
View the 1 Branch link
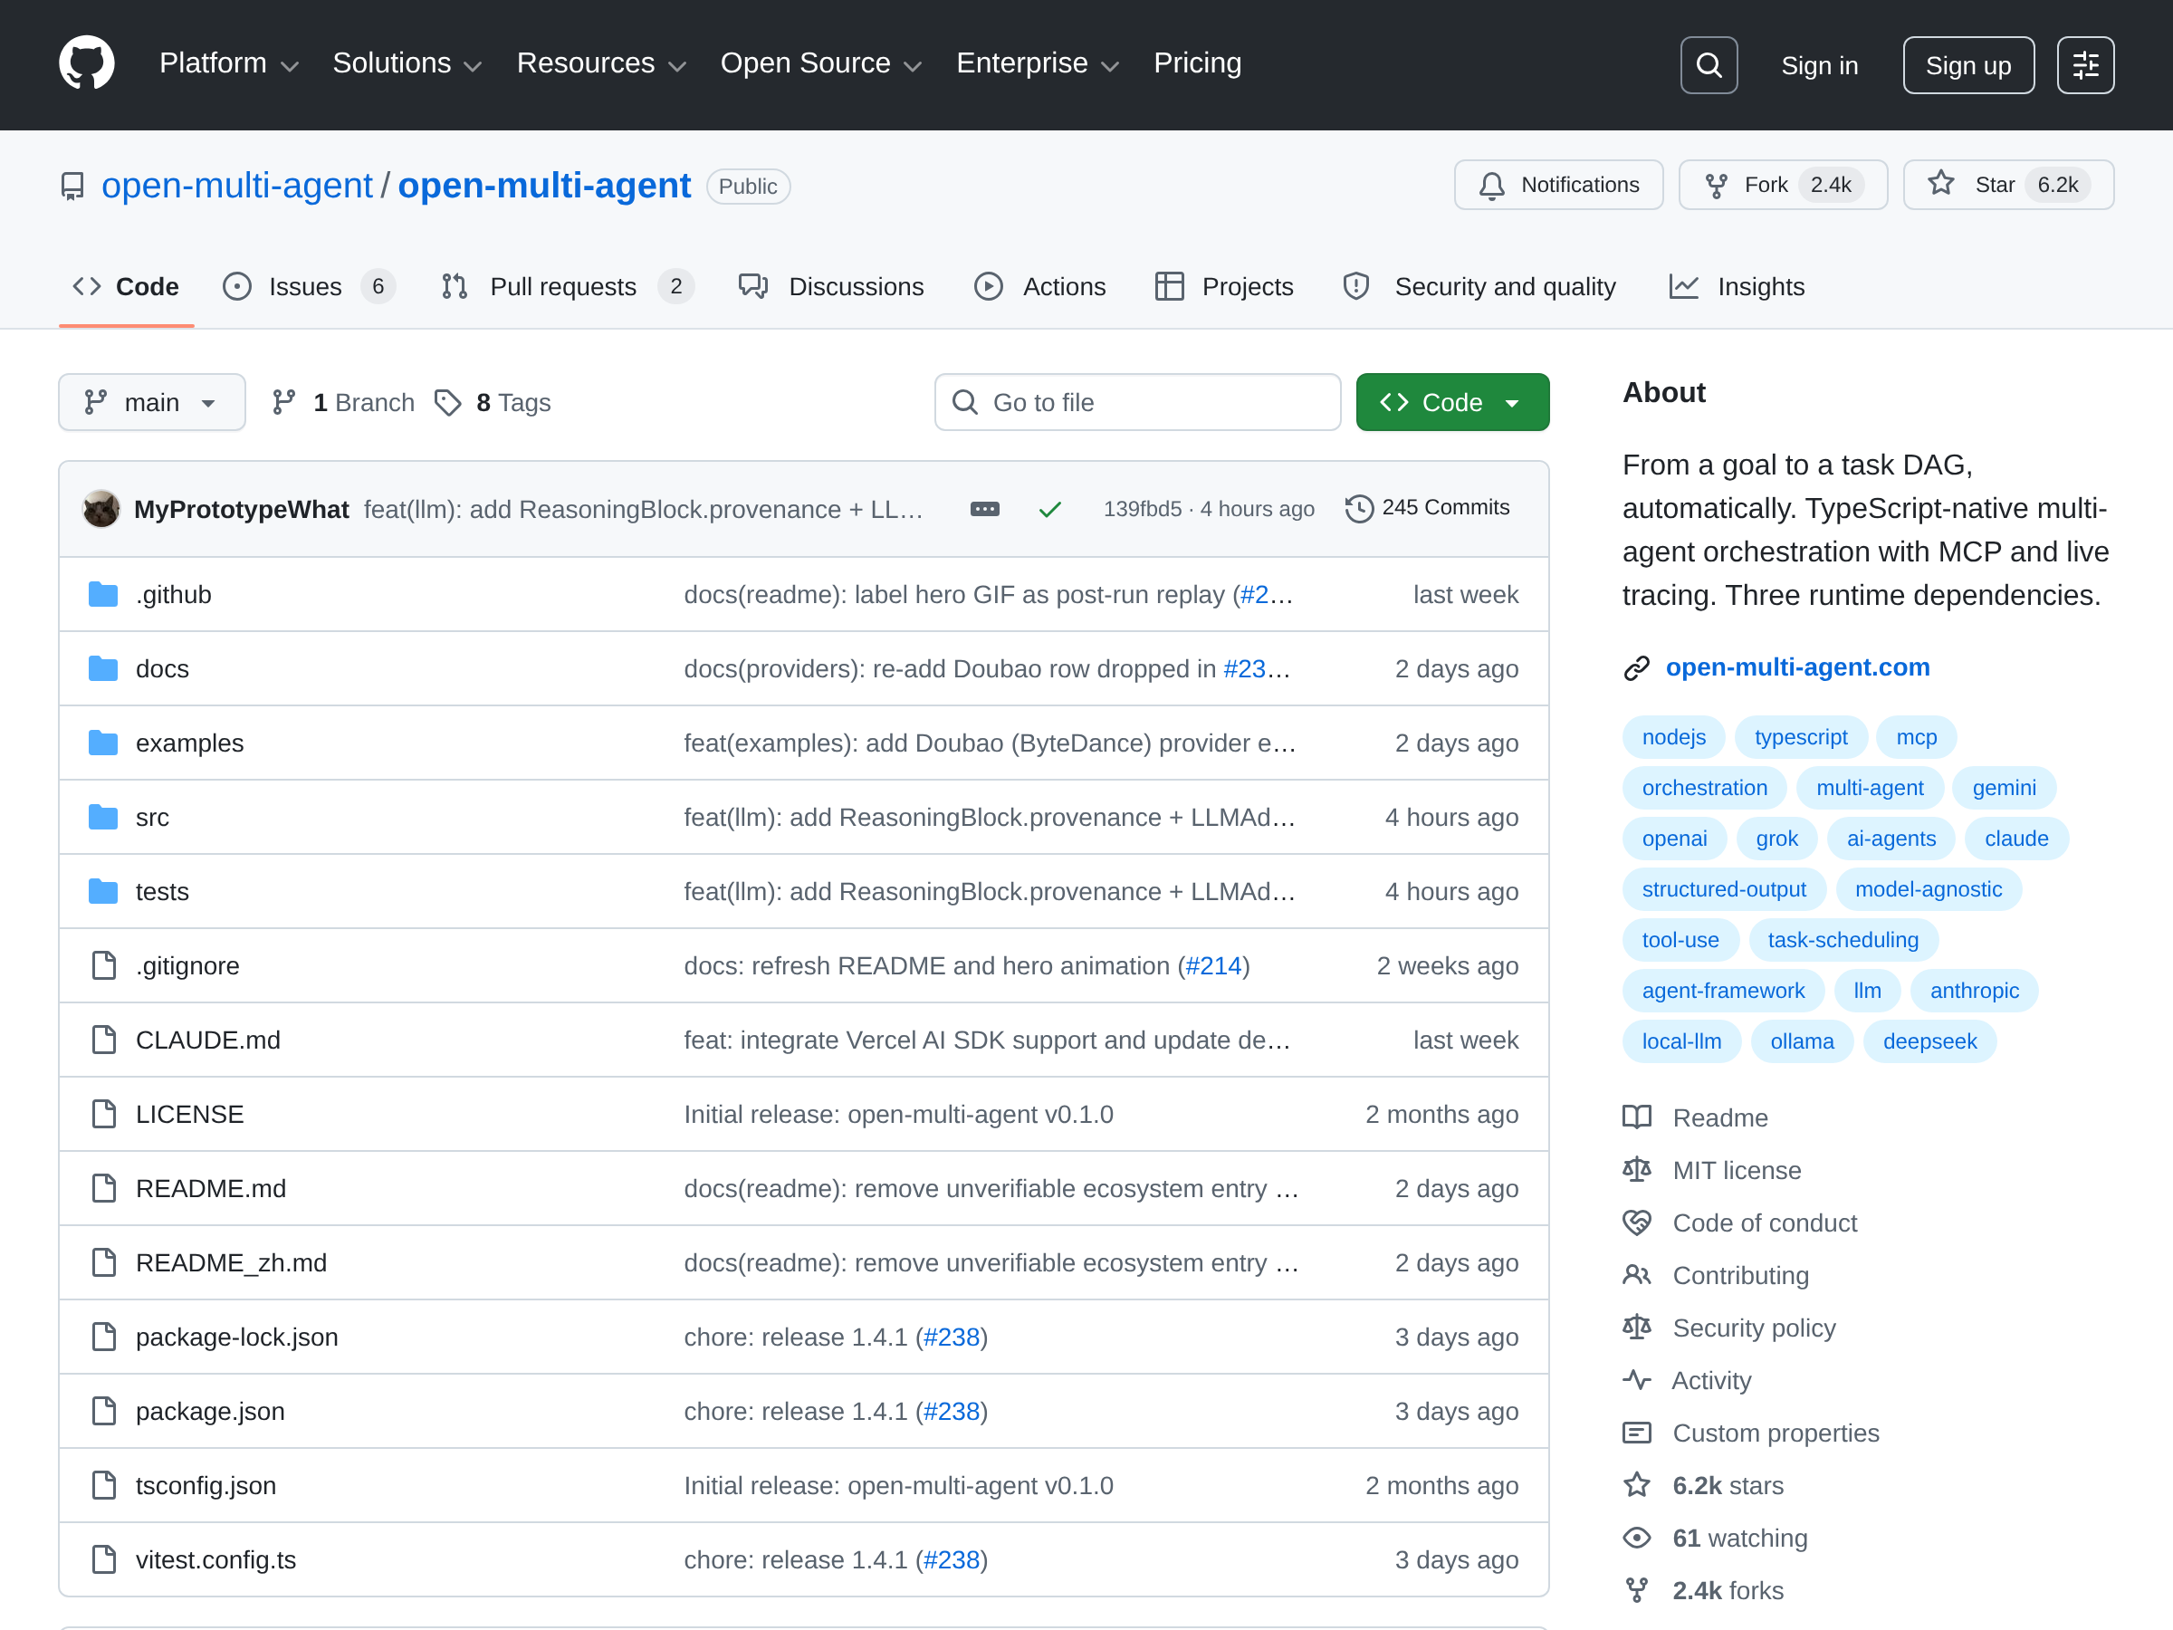click(x=344, y=402)
